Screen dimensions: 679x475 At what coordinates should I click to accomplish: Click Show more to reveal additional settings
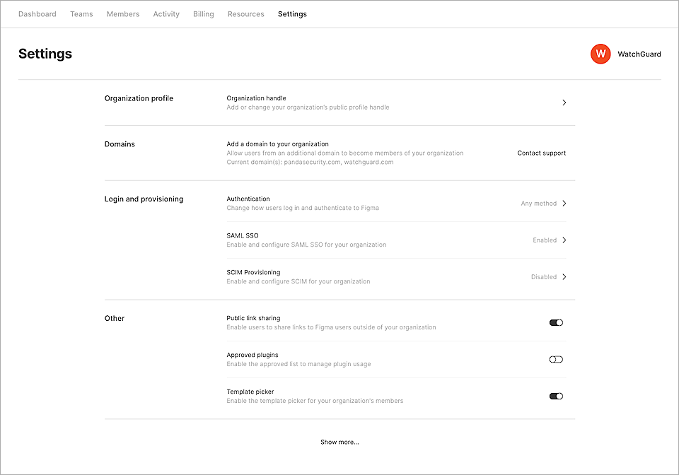[339, 442]
